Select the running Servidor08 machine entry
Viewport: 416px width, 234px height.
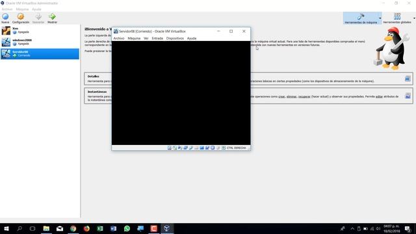pyautogui.click(x=40, y=53)
